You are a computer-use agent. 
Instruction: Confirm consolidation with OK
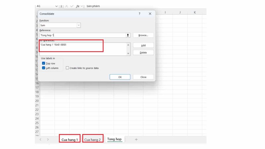point(120,77)
